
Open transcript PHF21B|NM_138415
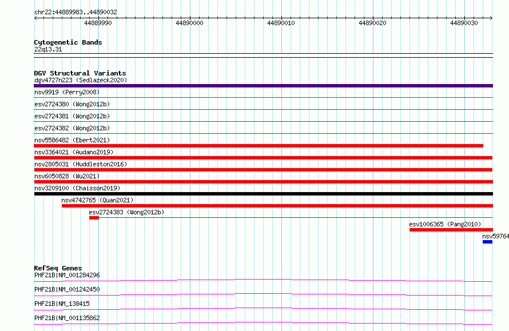click(62, 304)
